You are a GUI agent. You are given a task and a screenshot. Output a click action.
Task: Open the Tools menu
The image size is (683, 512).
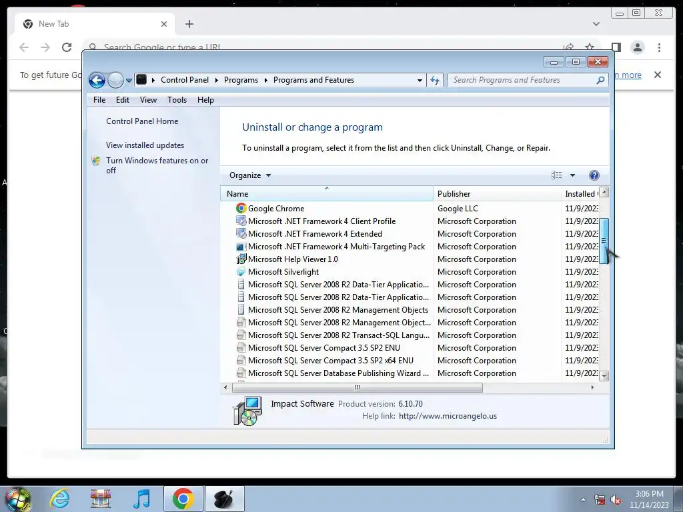177,100
